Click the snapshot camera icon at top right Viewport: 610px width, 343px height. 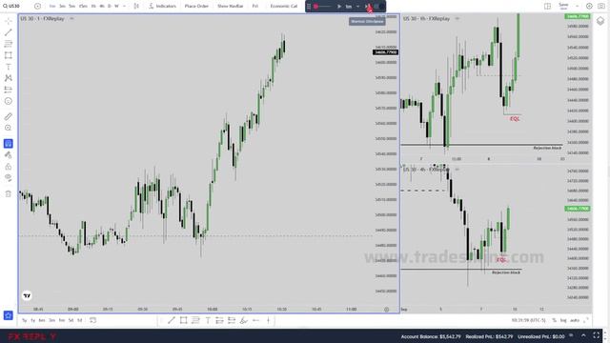click(x=600, y=7)
